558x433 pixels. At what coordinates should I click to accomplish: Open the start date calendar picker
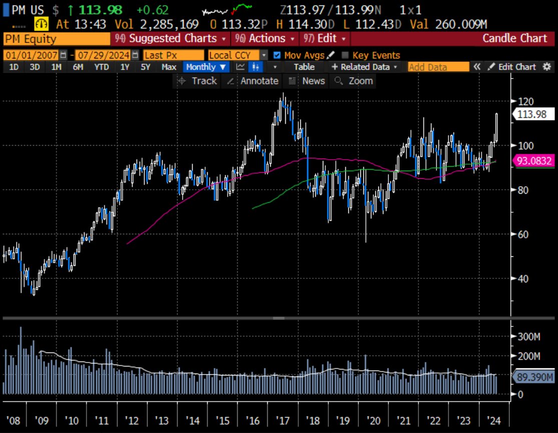pos(64,55)
